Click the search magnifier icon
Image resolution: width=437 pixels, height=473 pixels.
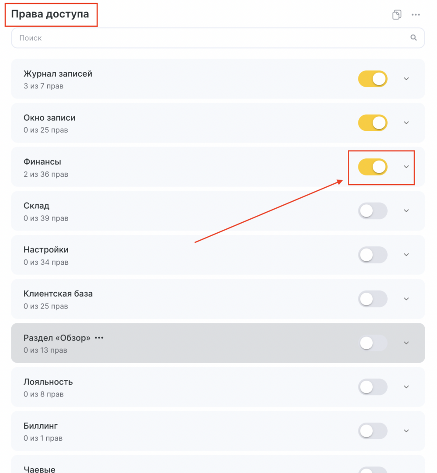click(413, 37)
